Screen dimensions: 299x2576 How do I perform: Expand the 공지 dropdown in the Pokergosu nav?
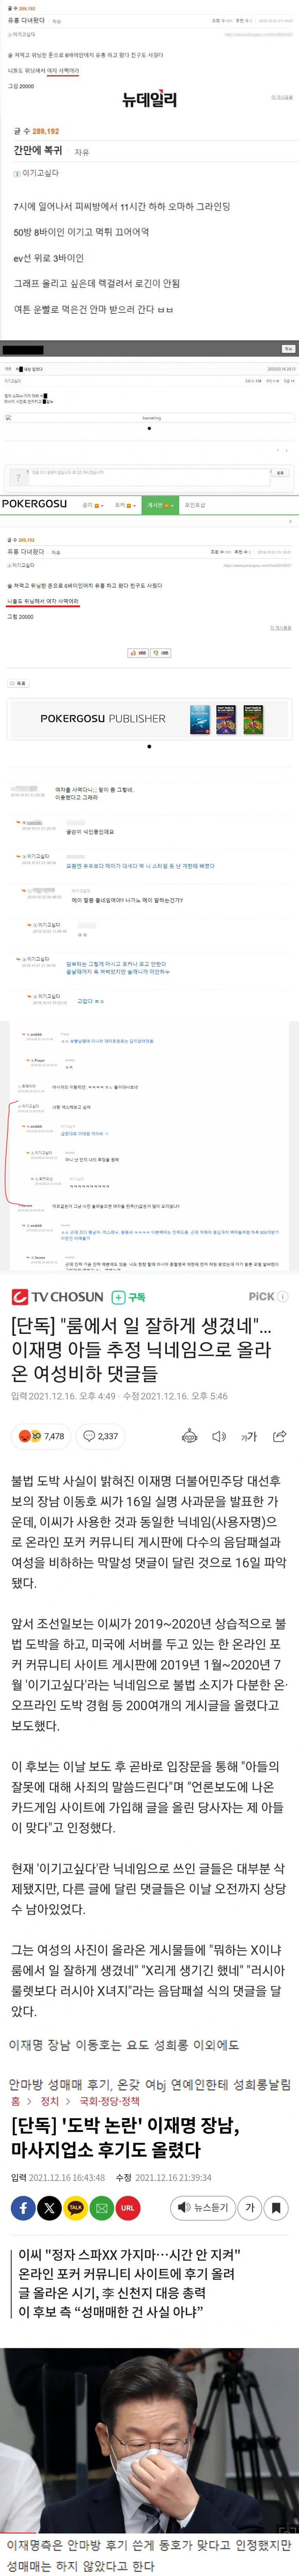coord(93,505)
